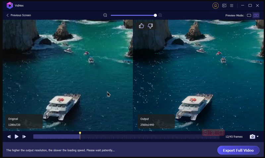
Task: Open the feedback icon in title bar
Action: coord(224,6)
